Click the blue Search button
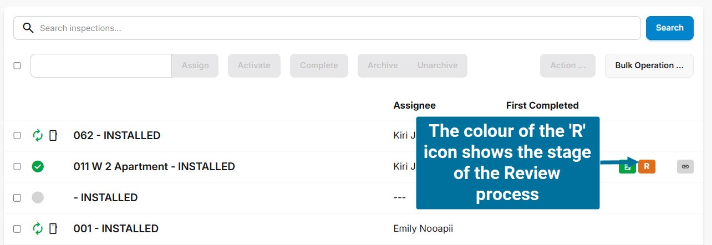Image resolution: width=712 pixels, height=245 pixels. click(x=669, y=28)
